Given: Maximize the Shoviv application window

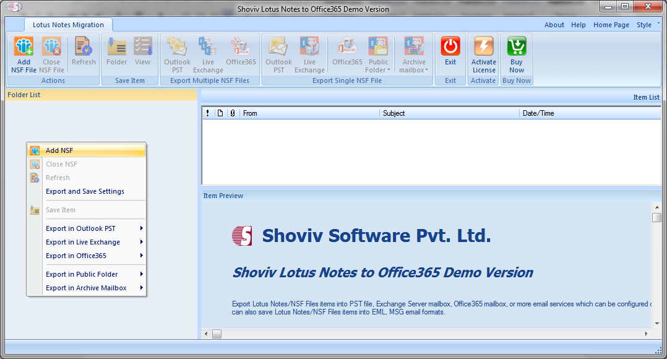Looking at the screenshot, I should click(x=625, y=6).
